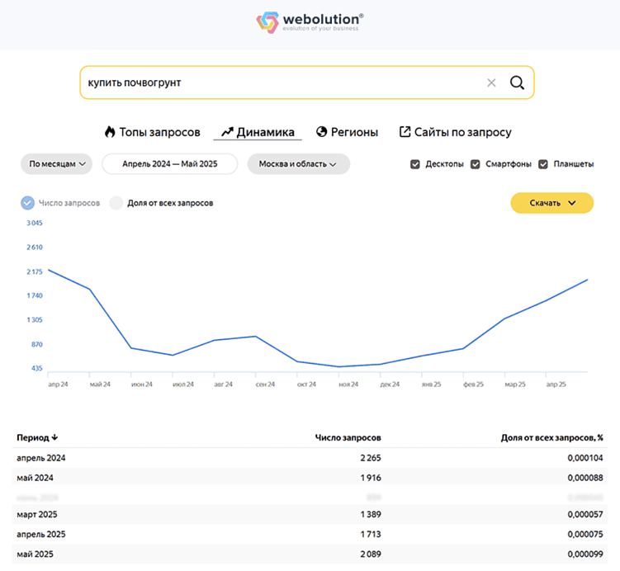The width and height of the screenshot is (620, 571).
Task: Select the Число запросов radio option
Action: pos(27,203)
